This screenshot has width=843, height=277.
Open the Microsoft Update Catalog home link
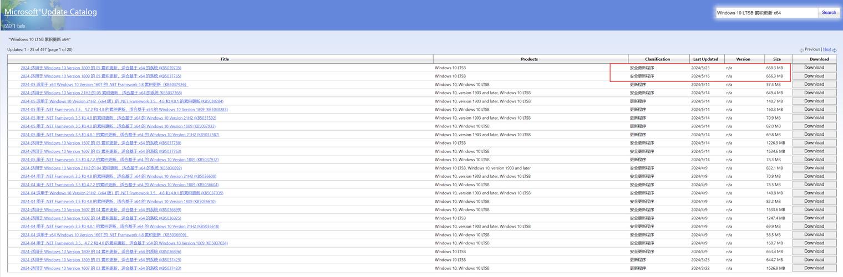[50, 12]
